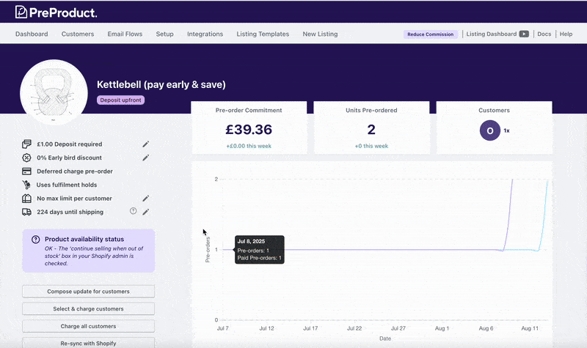Open shipping help question mark icon
The height and width of the screenshot is (348, 587).
[133, 211]
